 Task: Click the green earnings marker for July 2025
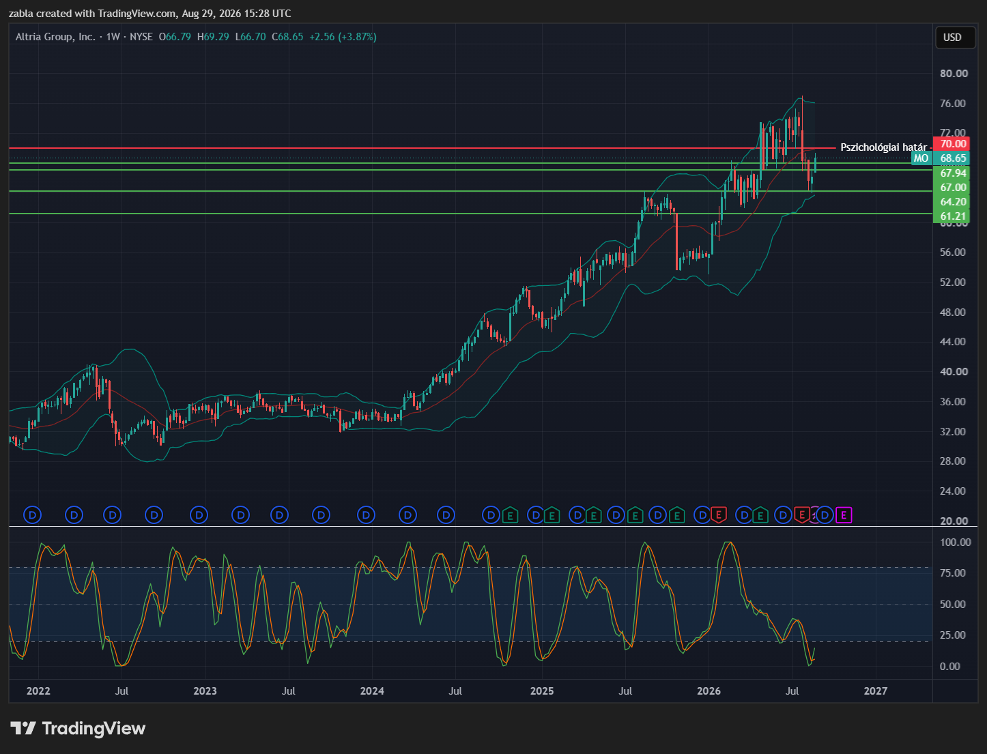[635, 515]
